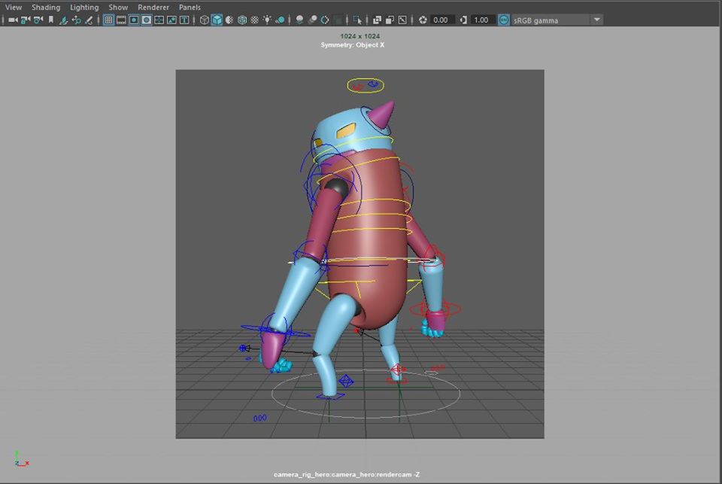Click the Textured display checker icon
The height and width of the screenshot is (484, 722).
point(255,20)
